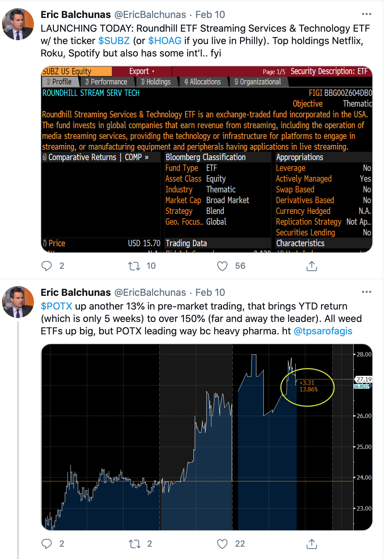Reply to the SUBZ launch tweet

click(47, 266)
